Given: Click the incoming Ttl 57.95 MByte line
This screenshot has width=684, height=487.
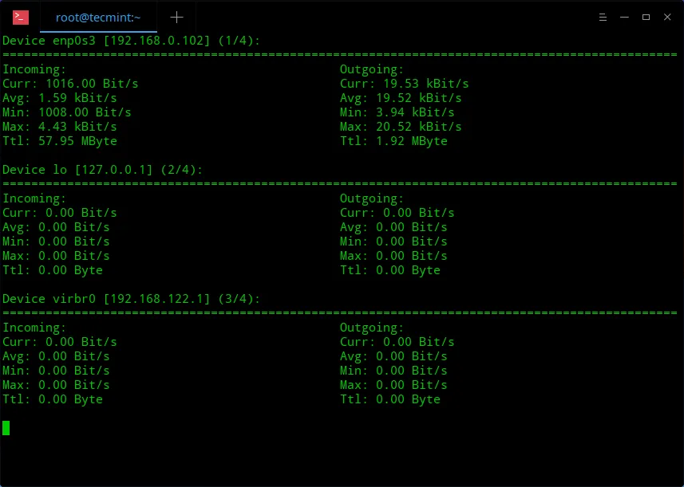Looking at the screenshot, I should 60,141.
